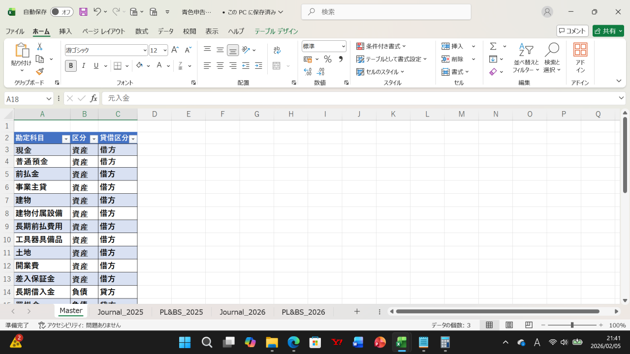Click the insert function fx icon
Viewport: 630px width, 354px height.
coord(94,98)
